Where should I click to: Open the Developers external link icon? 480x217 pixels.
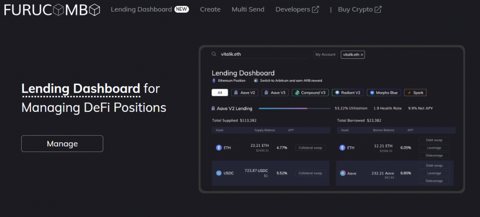(315, 9)
